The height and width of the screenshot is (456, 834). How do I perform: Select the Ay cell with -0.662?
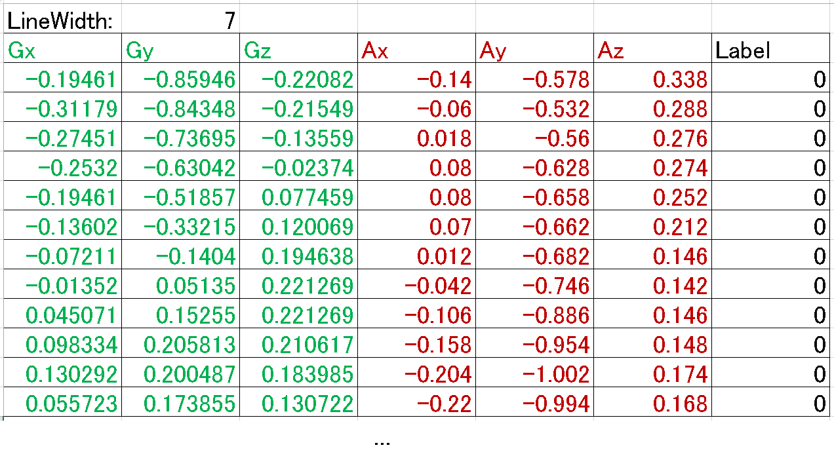pyautogui.click(x=534, y=227)
